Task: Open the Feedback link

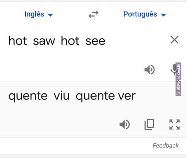Action: click(x=166, y=146)
